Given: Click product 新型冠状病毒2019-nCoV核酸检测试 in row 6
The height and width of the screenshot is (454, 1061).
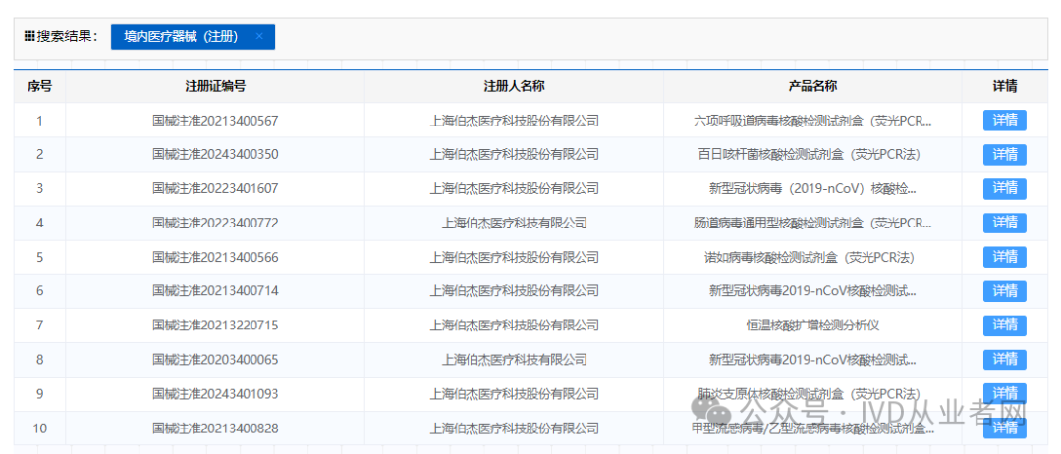Looking at the screenshot, I should (x=812, y=291).
